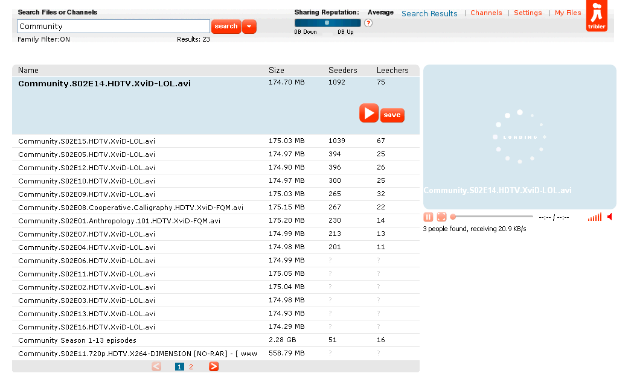
Task: Seek along the video progress slider
Action: point(492,217)
